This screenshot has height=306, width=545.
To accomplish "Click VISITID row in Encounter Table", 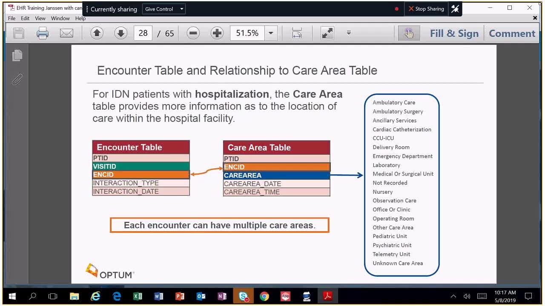I will click(141, 166).
